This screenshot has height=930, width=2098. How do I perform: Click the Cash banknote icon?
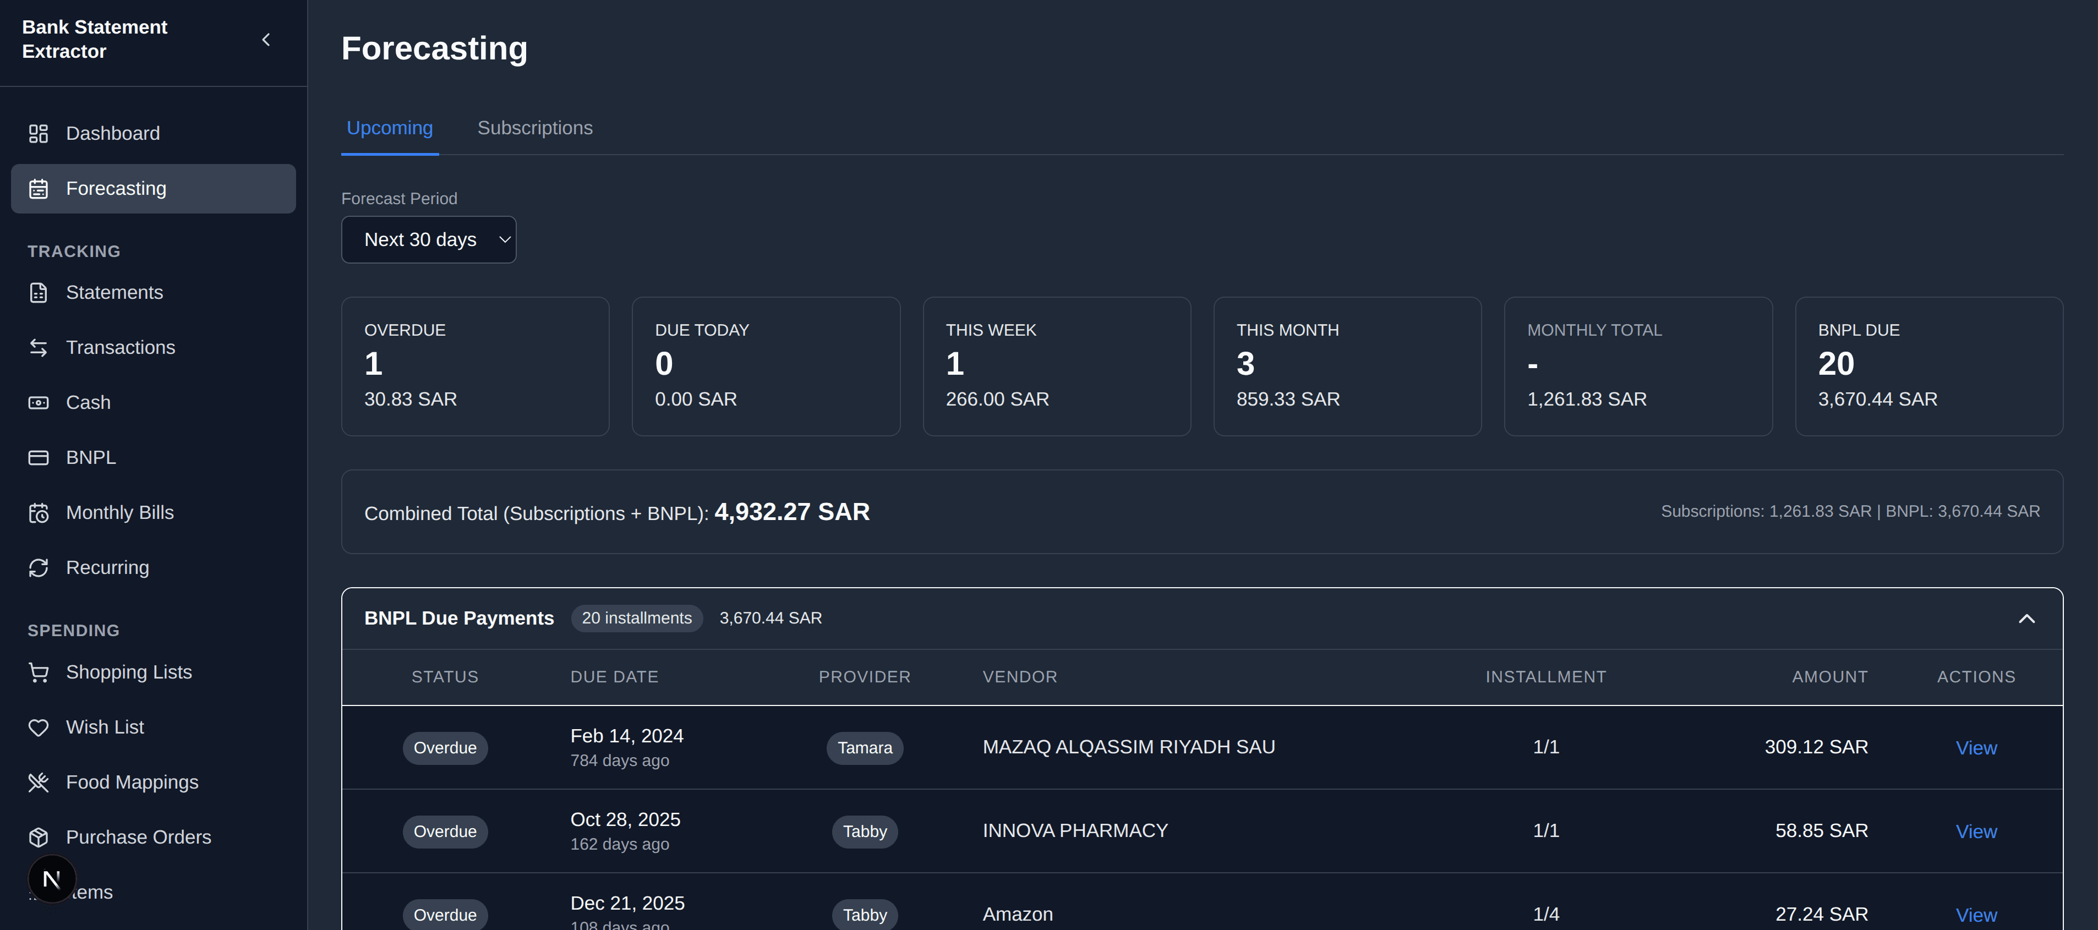click(x=39, y=402)
